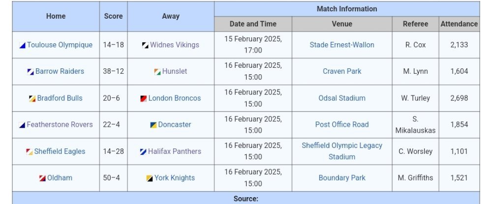This screenshot has width=492, height=204.
Task: Click the Referee column header
Action: (415, 24)
